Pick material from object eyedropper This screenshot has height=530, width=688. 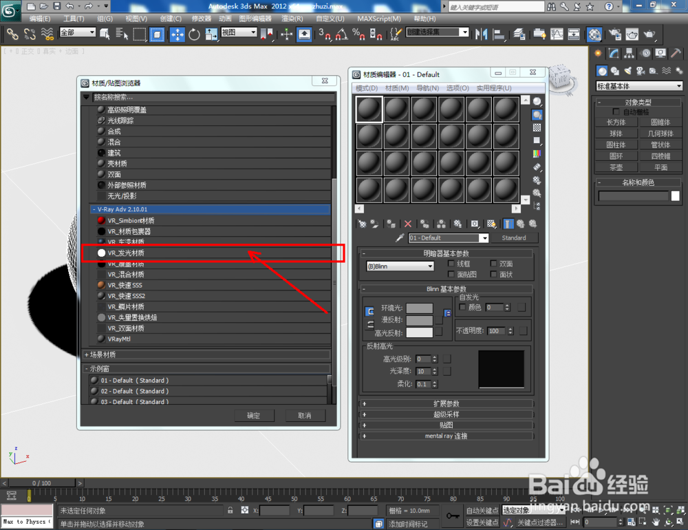coord(400,238)
